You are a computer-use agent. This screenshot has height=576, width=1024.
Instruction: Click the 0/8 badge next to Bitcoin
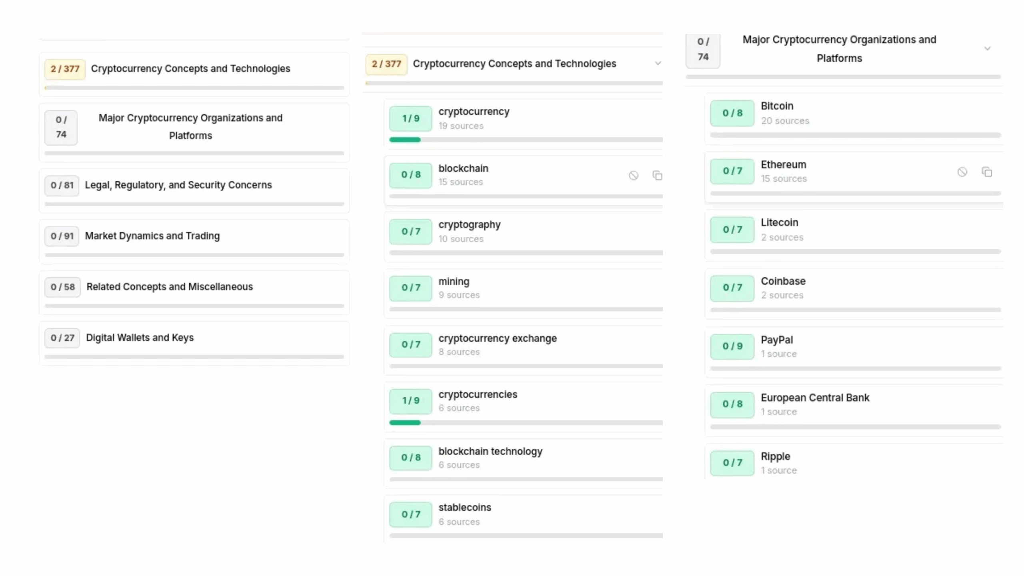pyautogui.click(x=732, y=113)
